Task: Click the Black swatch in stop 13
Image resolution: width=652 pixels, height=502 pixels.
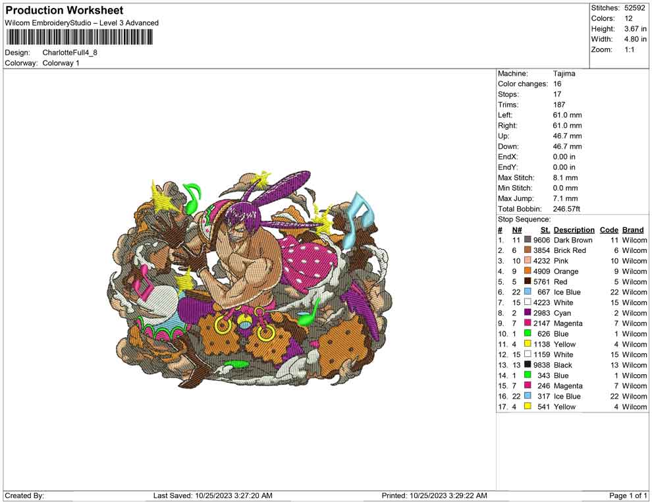Action: [x=528, y=364]
